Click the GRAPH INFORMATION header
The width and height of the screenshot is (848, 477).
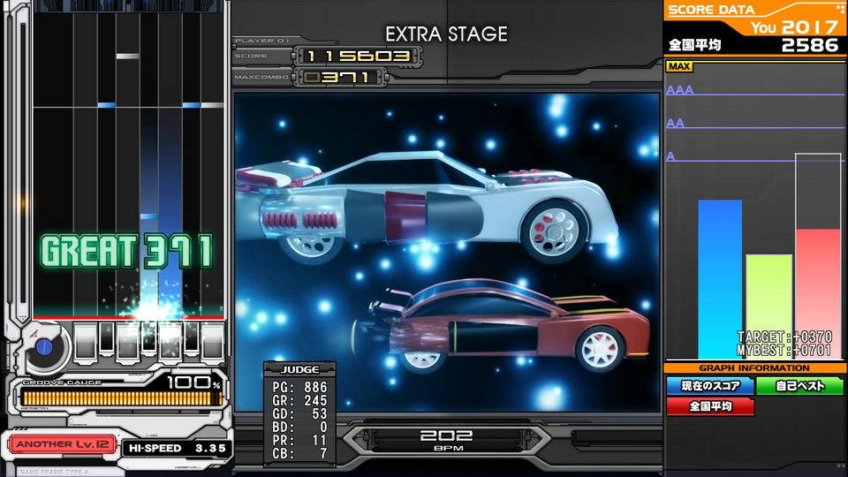(x=754, y=367)
